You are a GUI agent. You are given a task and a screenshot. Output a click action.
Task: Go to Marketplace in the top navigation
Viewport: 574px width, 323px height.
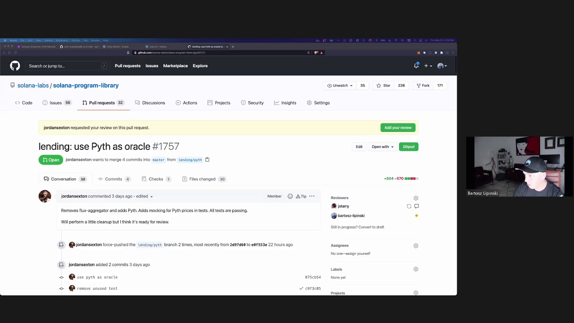point(175,66)
